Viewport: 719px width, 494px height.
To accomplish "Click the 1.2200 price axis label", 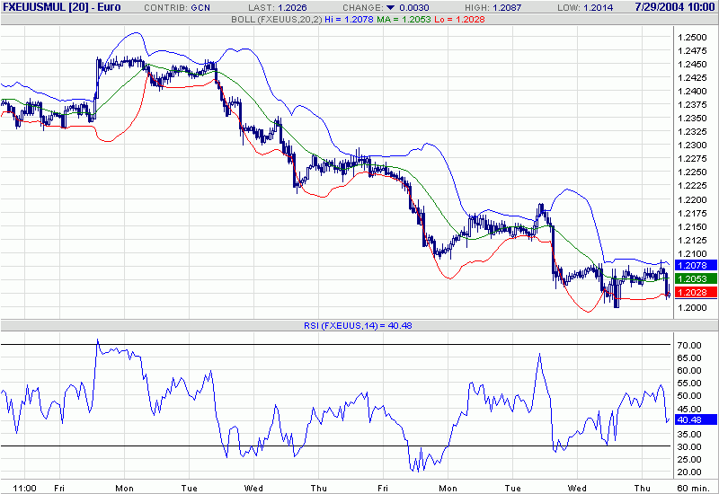I will click(x=692, y=199).
